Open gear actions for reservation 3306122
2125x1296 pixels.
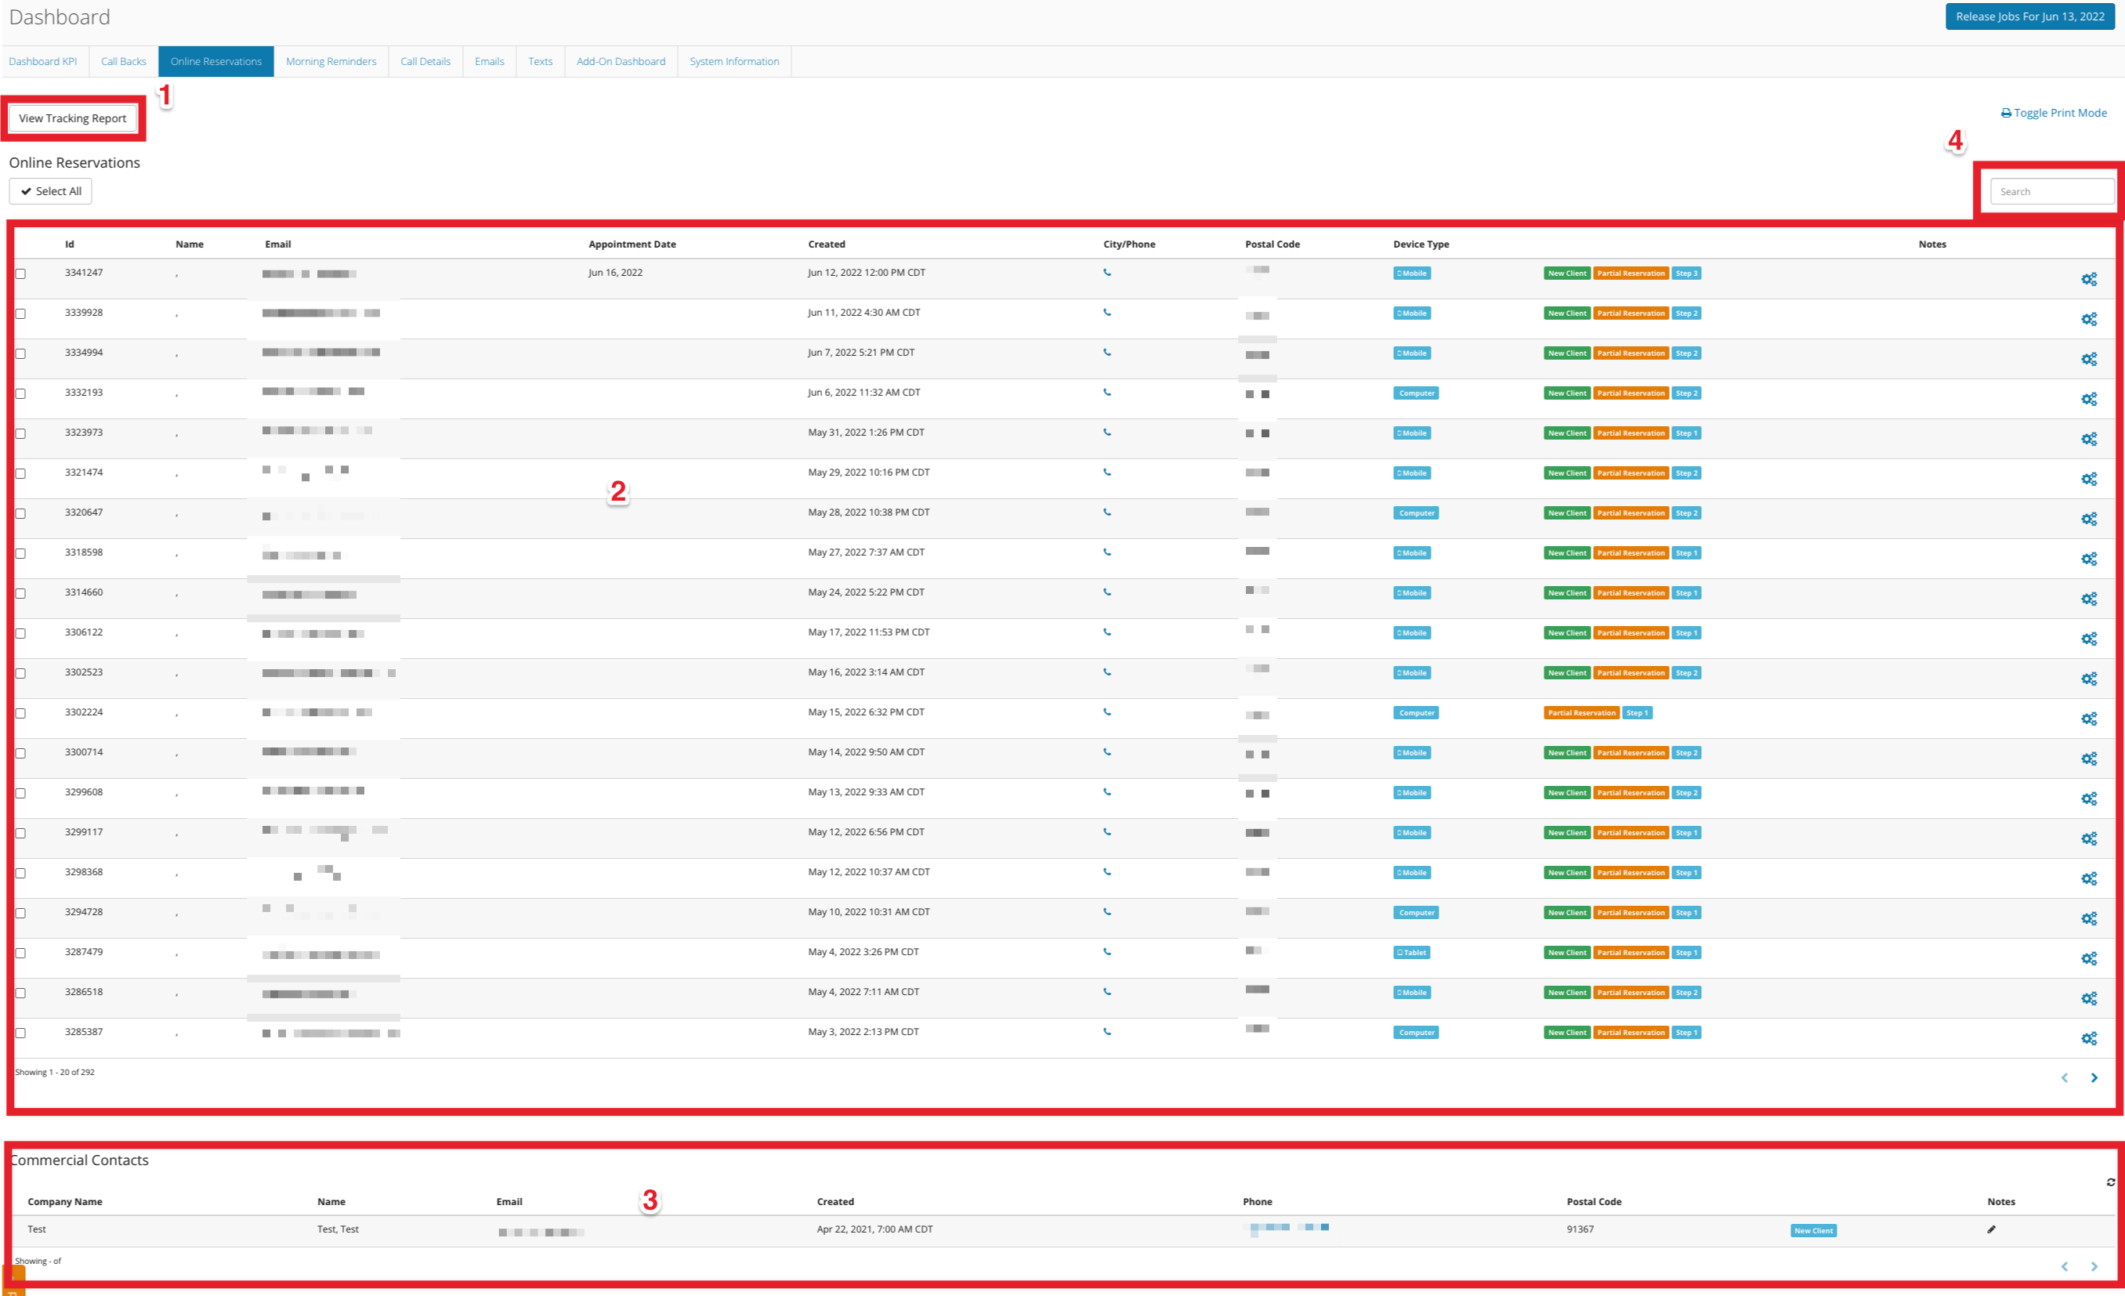[x=2089, y=639]
